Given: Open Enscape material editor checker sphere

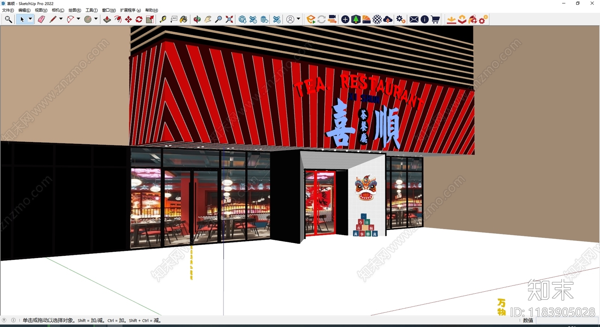Looking at the screenshot, I should coord(377,19).
